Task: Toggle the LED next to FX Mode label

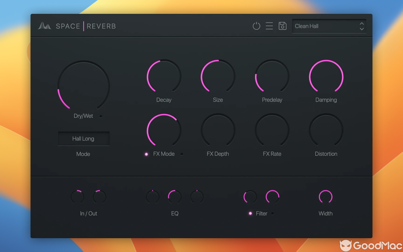Action: coord(146,154)
